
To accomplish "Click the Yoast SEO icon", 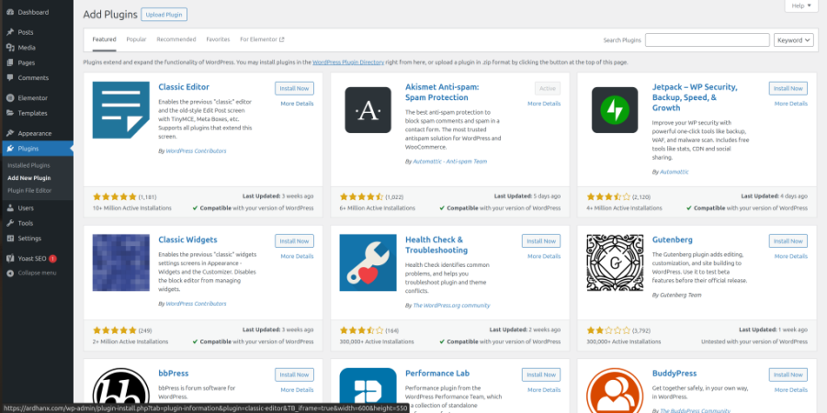I will coord(10,259).
